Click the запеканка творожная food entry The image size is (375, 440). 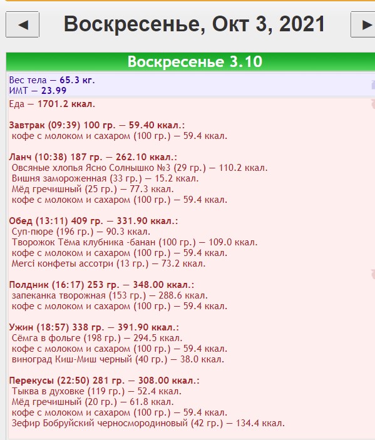[110, 295]
